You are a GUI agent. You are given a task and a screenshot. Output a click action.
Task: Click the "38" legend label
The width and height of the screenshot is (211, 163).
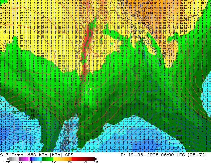(87, 162)
